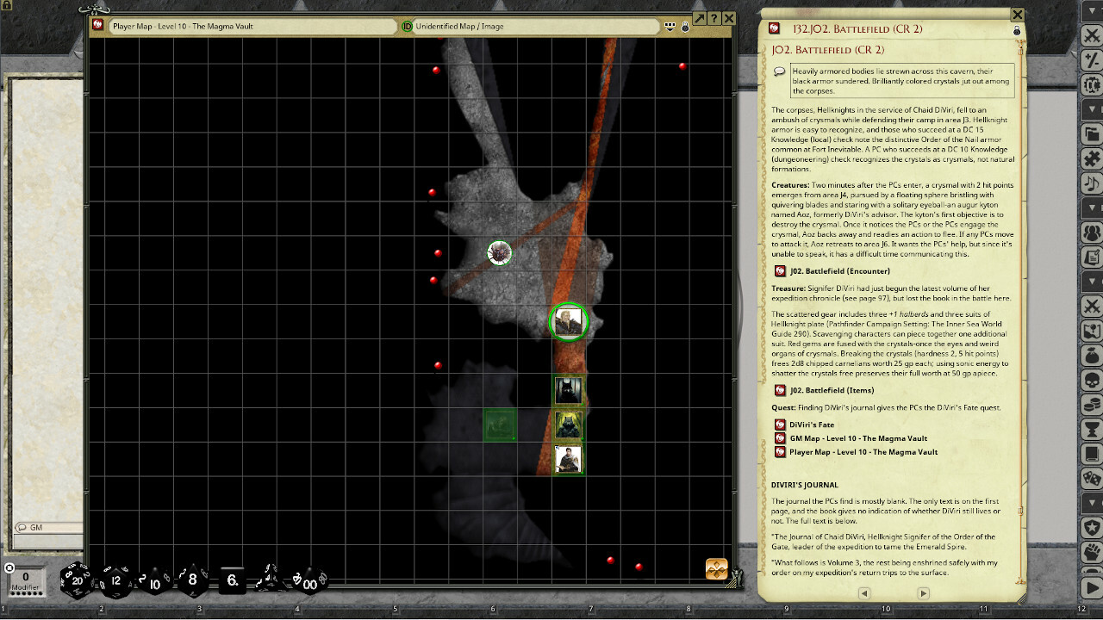The image size is (1103, 620).
Task: Open the grid layers dropdown on the map toolbar
Action: tap(670, 26)
